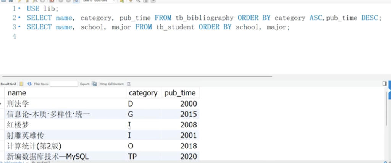Select the 红楼梦 name cell
Image resolution: width=391 pixels, height=163 pixels.
18,124
